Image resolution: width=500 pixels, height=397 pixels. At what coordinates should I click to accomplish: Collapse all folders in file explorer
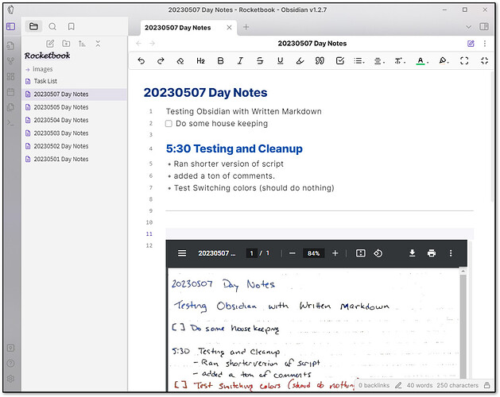97,43
